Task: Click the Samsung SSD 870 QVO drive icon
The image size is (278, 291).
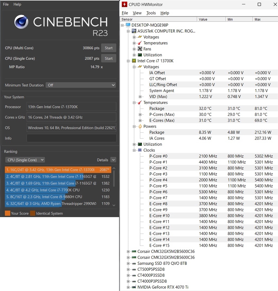Action: 134,263
